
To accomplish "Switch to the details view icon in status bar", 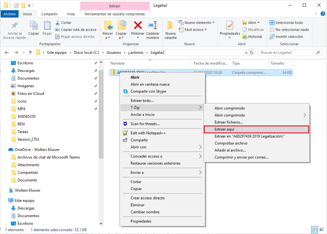I will pyautogui.click(x=315, y=230).
